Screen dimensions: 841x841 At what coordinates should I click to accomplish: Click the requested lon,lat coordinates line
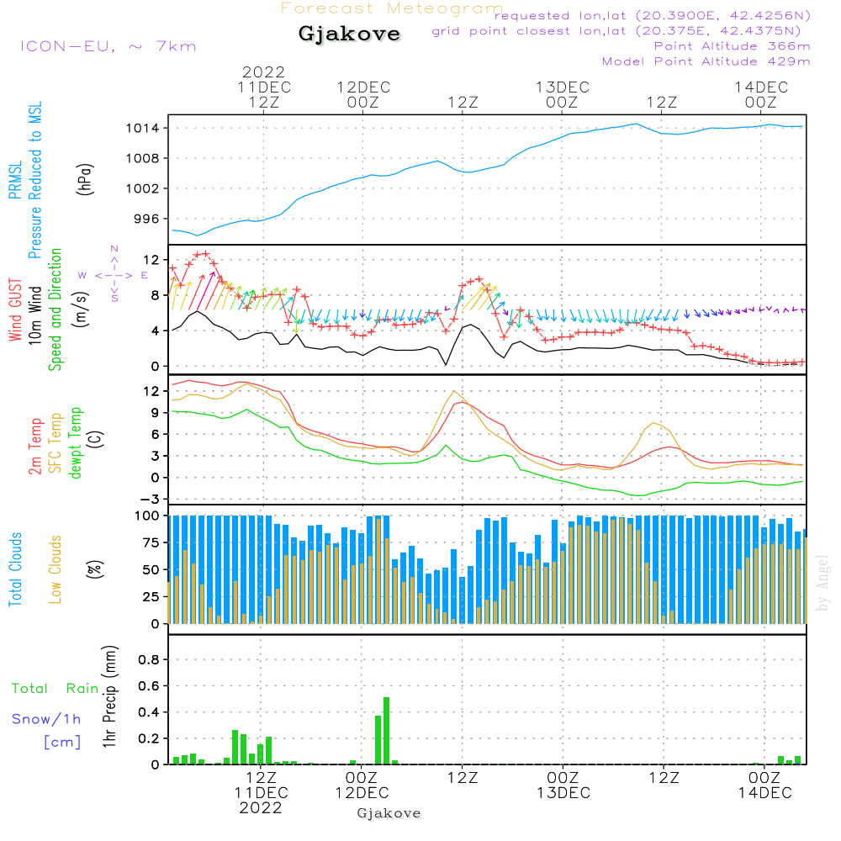pyautogui.click(x=653, y=15)
